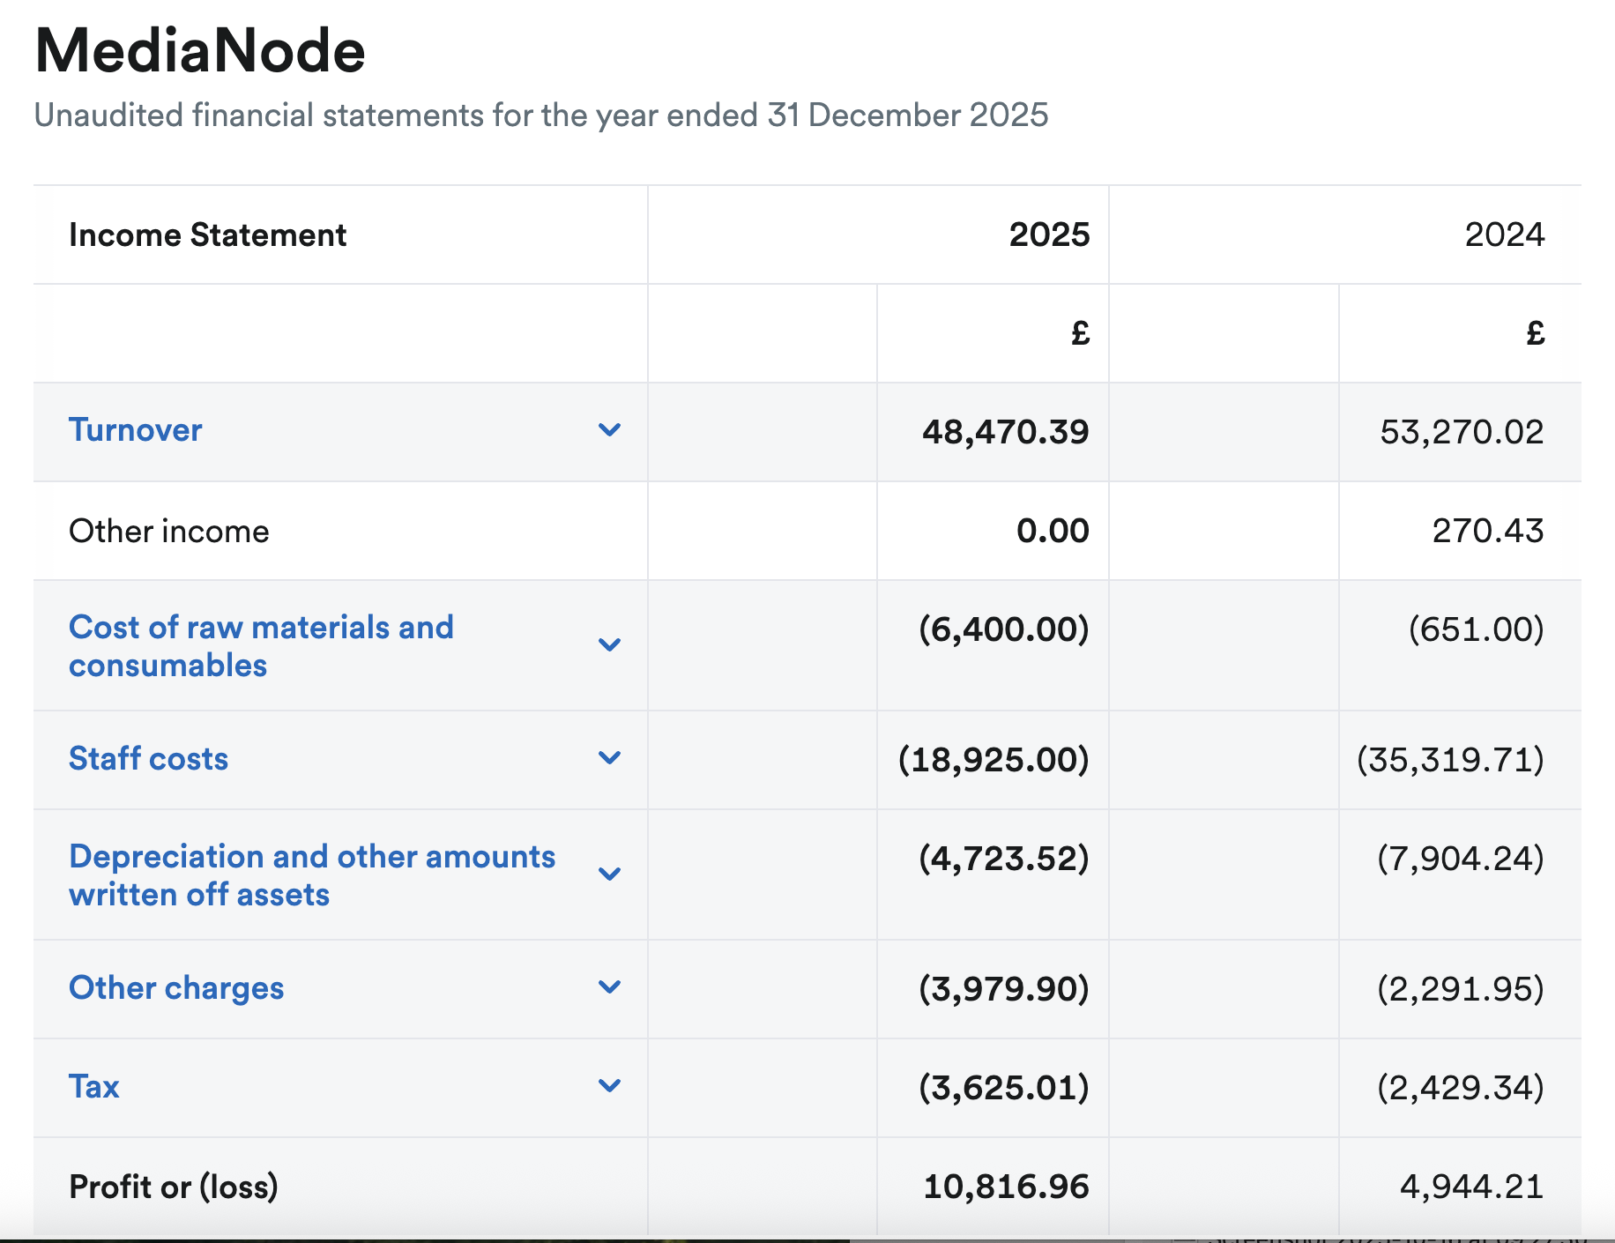Expand Cost of raw materials chevron

(609, 645)
